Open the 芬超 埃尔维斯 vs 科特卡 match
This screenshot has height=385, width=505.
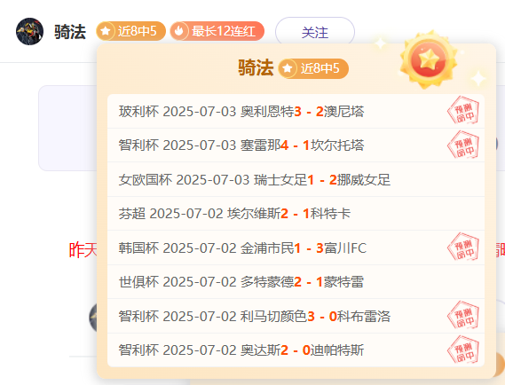coord(296,214)
